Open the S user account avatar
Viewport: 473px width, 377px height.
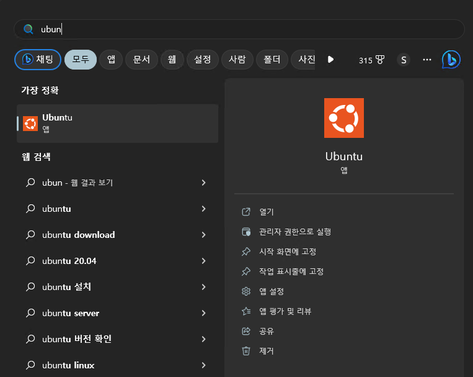(x=404, y=60)
